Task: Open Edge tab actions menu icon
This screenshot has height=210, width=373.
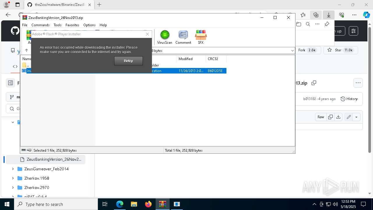Action: pyautogui.click(x=17, y=5)
